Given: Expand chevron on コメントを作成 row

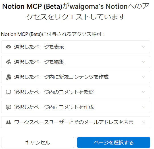Looking at the screenshot, I should tap(143, 107).
